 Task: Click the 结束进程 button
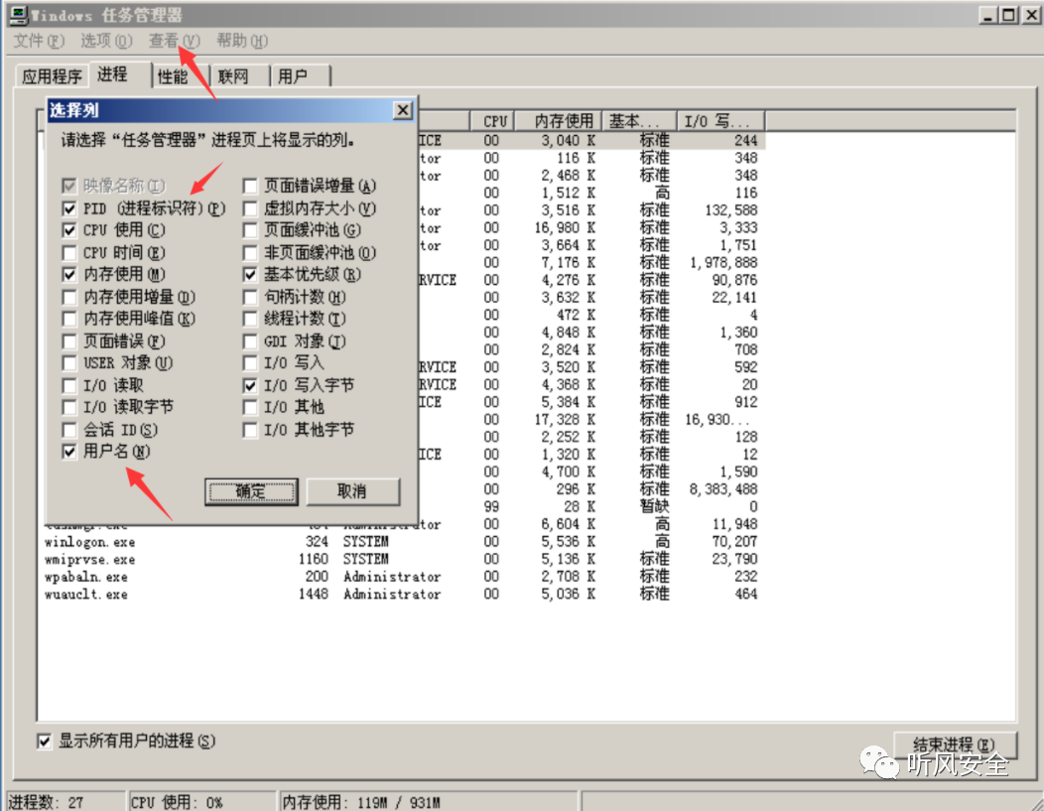[x=954, y=743]
